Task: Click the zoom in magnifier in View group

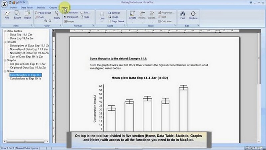Action: (x=46, y=21)
